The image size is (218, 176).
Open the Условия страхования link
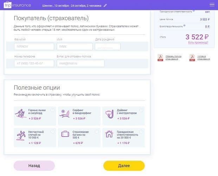point(204,58)
